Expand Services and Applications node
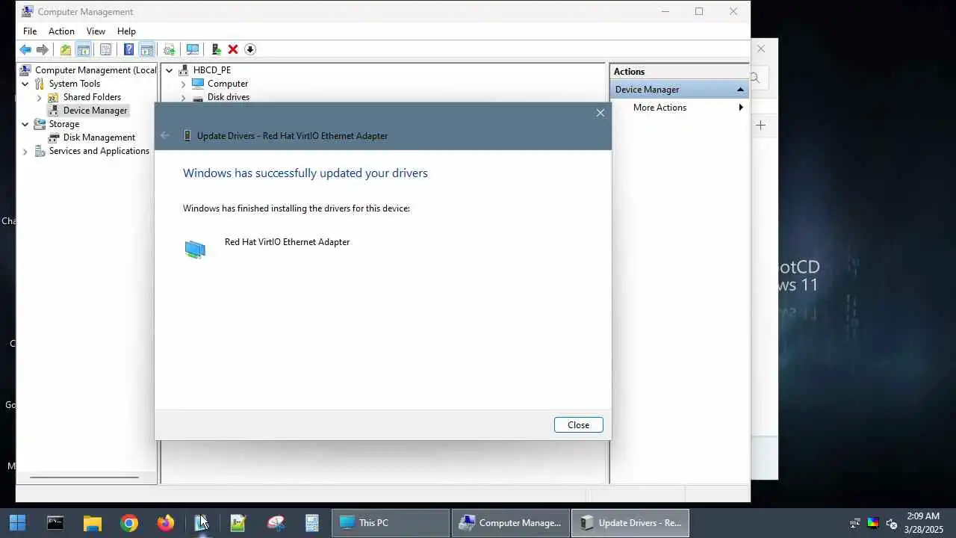This screenshot has height=538, width=956. 25,151
